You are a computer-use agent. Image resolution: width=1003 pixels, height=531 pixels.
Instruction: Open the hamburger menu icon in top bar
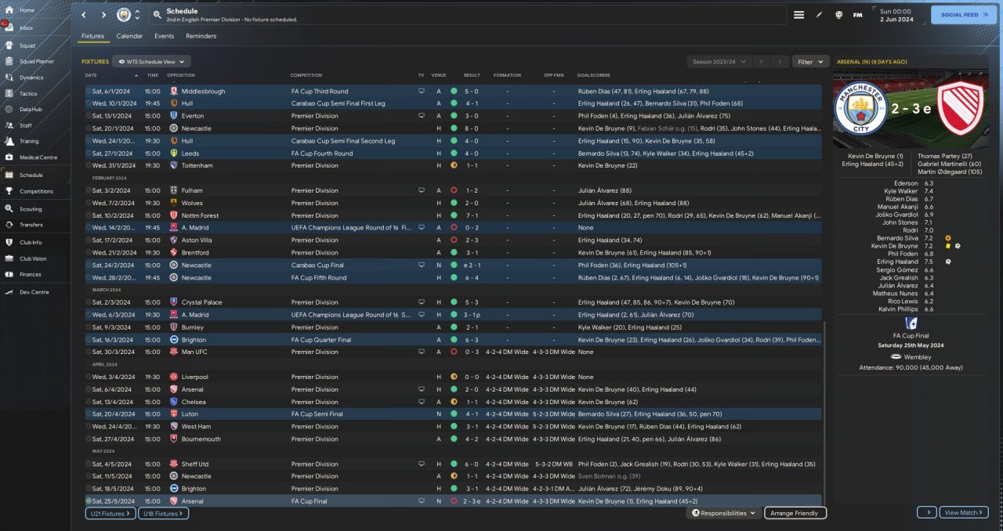coord(798,15)
